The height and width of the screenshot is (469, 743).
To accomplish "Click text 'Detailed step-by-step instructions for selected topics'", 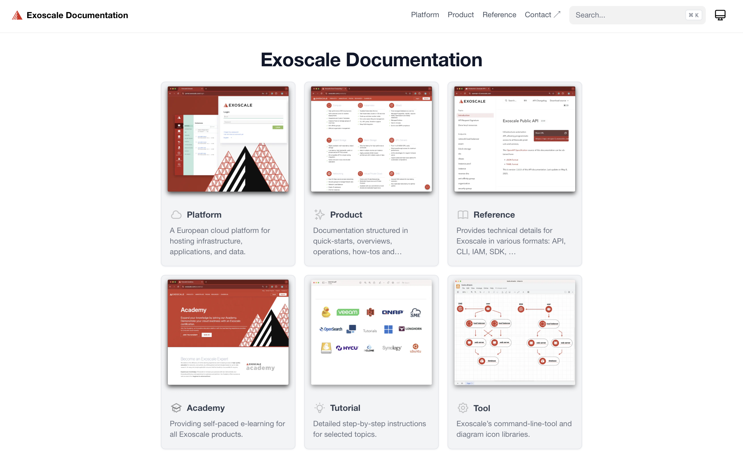I will (x=369, y=429).
